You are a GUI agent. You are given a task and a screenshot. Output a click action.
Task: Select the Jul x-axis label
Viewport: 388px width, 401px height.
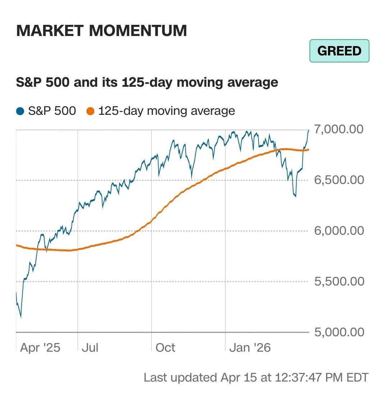(90, 348)
